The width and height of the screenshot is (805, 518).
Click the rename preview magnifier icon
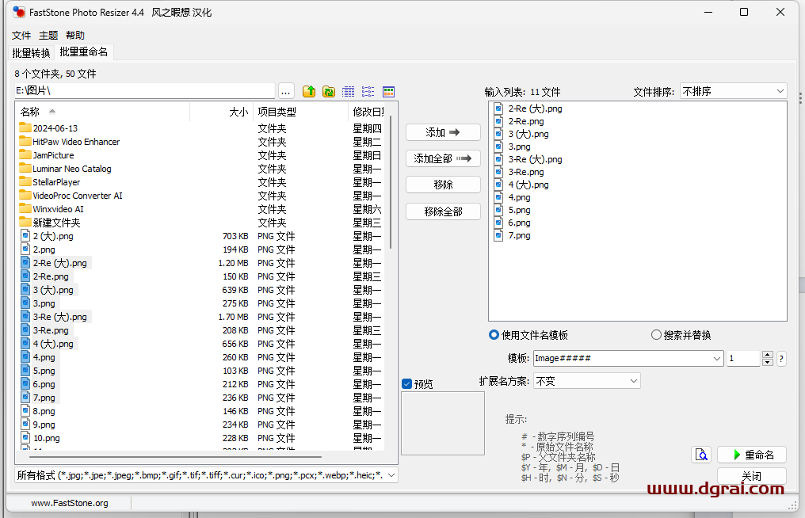(x=701, y=455)
